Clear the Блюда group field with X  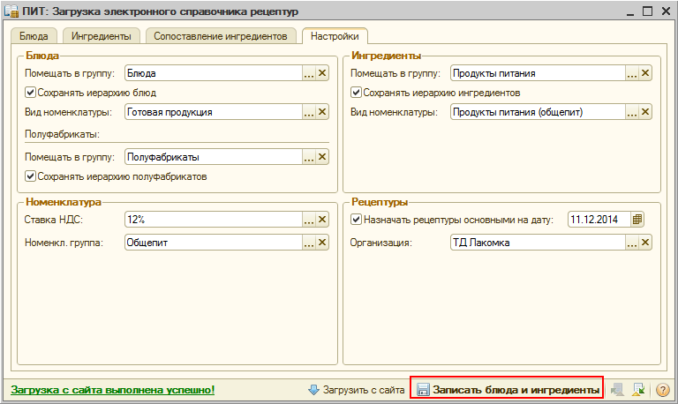[x=322, y=73]
